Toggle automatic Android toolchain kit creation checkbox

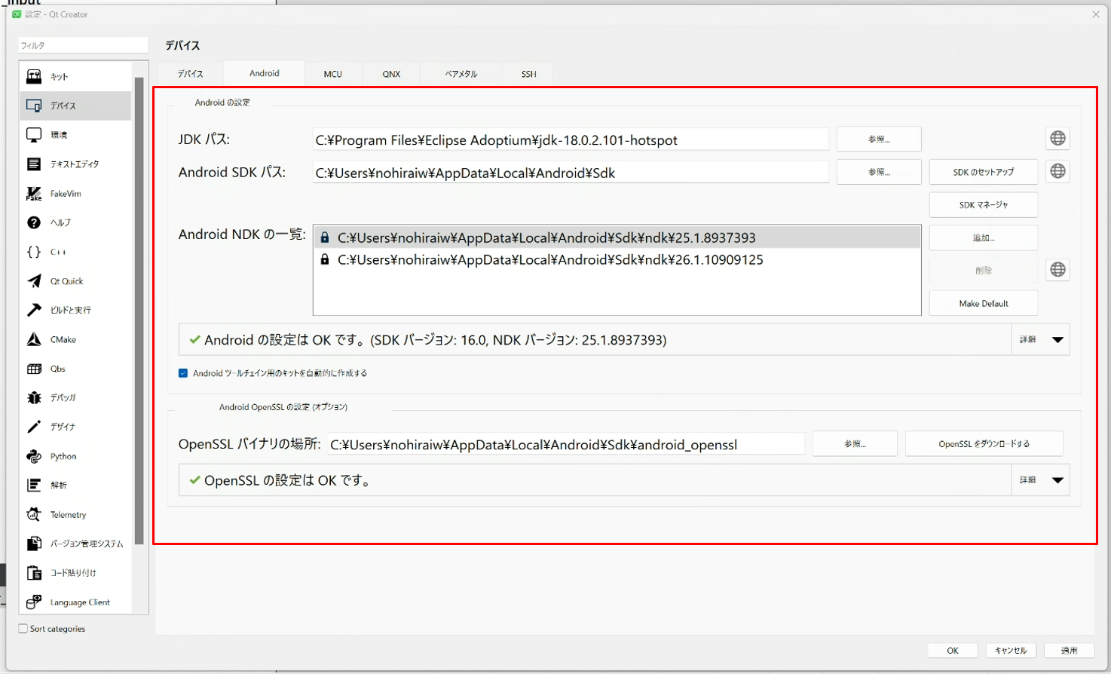[183, 373]
